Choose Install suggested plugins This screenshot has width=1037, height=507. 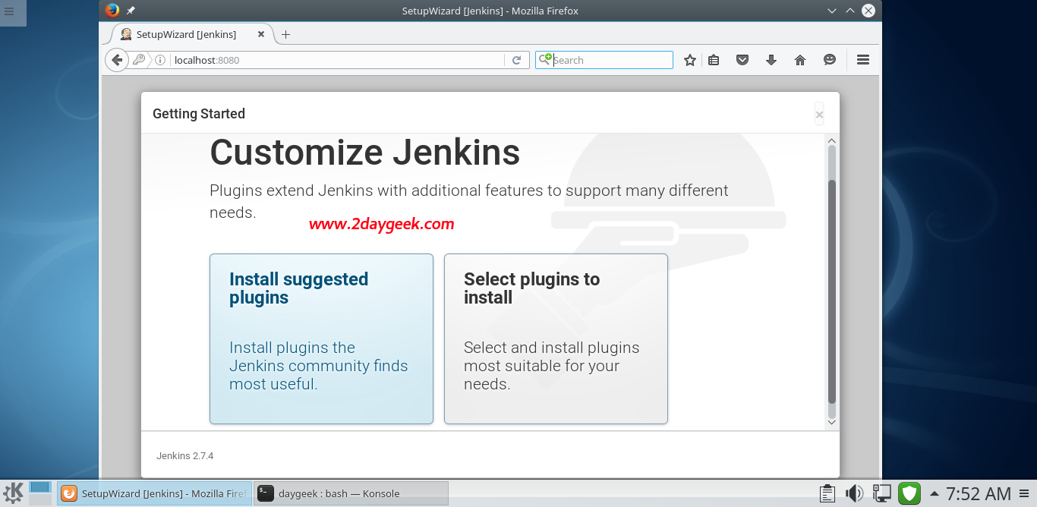click(321, 339)
